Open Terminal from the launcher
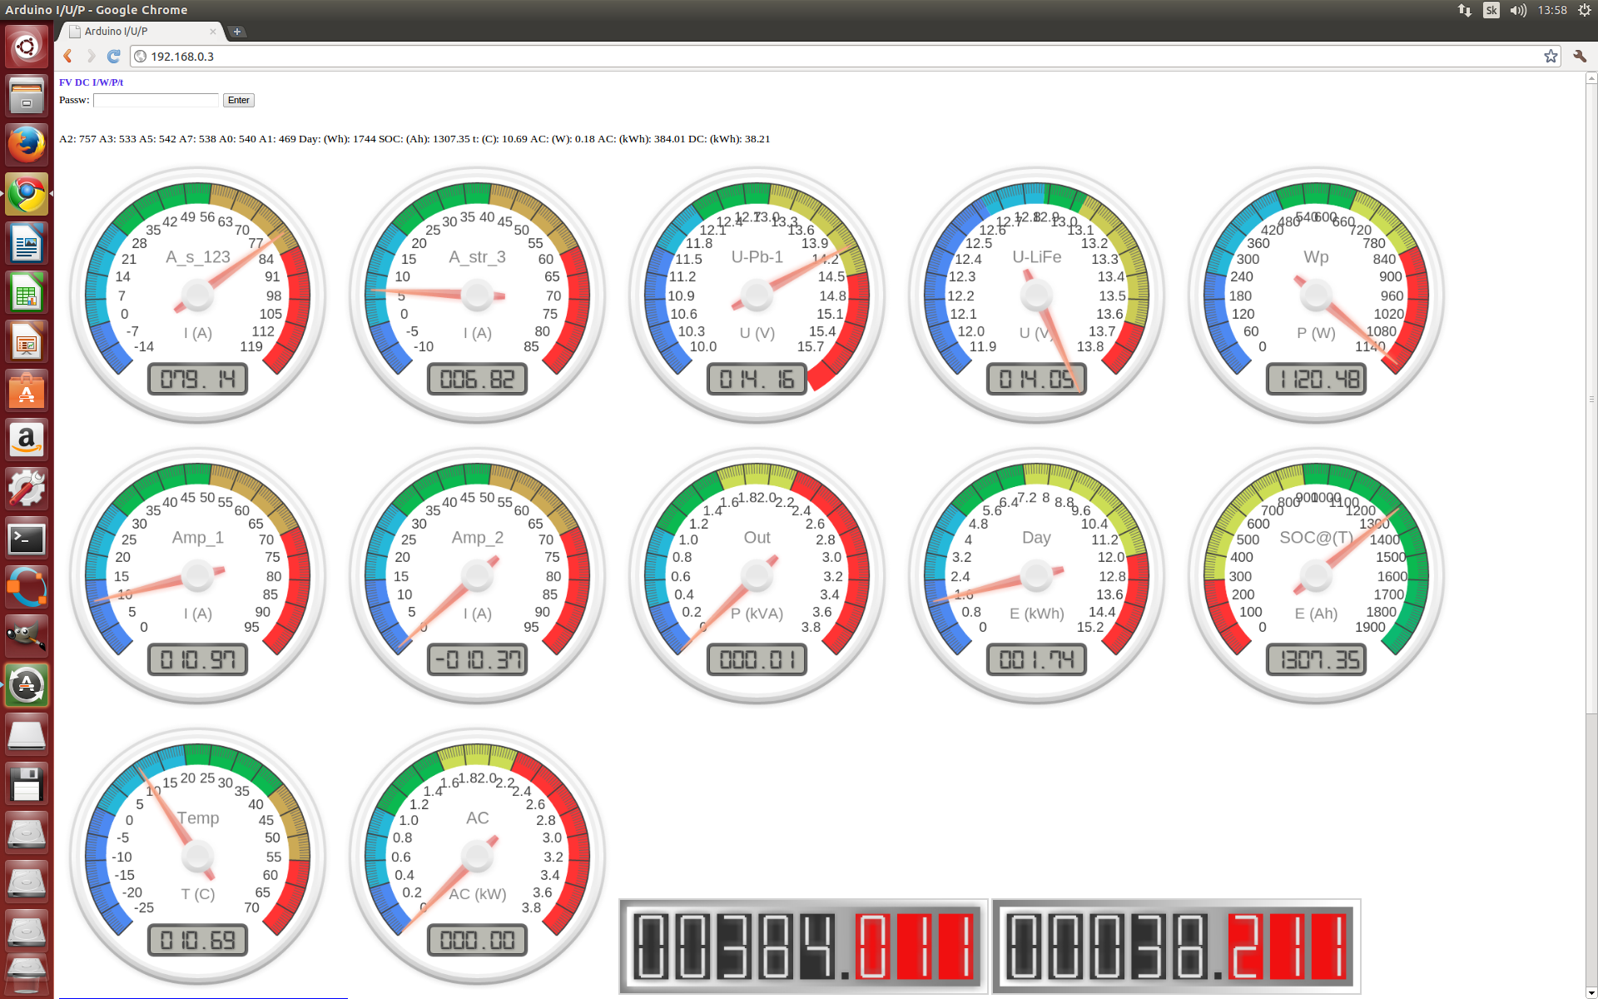This screenshot has width=1598, height=999. [27, 539]
